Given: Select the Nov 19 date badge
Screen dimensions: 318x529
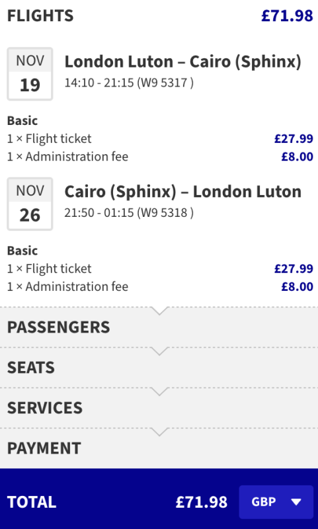Looking at the screenshot, I should 30,74.
